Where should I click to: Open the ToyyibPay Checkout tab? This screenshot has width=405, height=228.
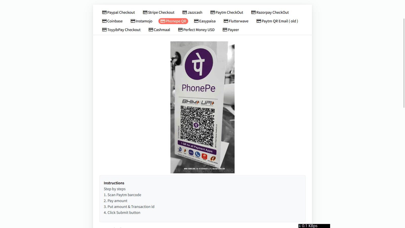click(x=121, y=30)
